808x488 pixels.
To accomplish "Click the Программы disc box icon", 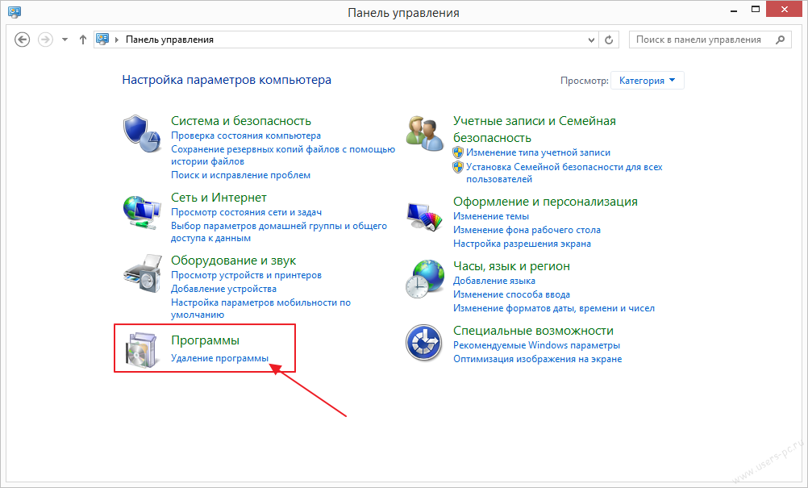I will [142, 349].
